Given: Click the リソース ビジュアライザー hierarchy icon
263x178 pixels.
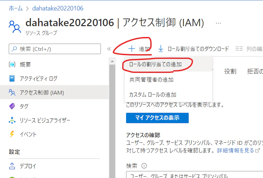Looking at the screenshot, I should 12,120.
